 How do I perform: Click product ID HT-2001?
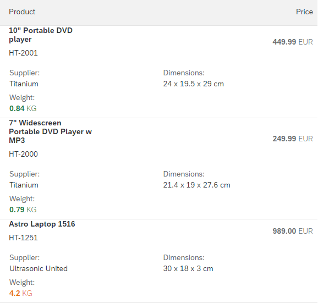coord(23,53)
